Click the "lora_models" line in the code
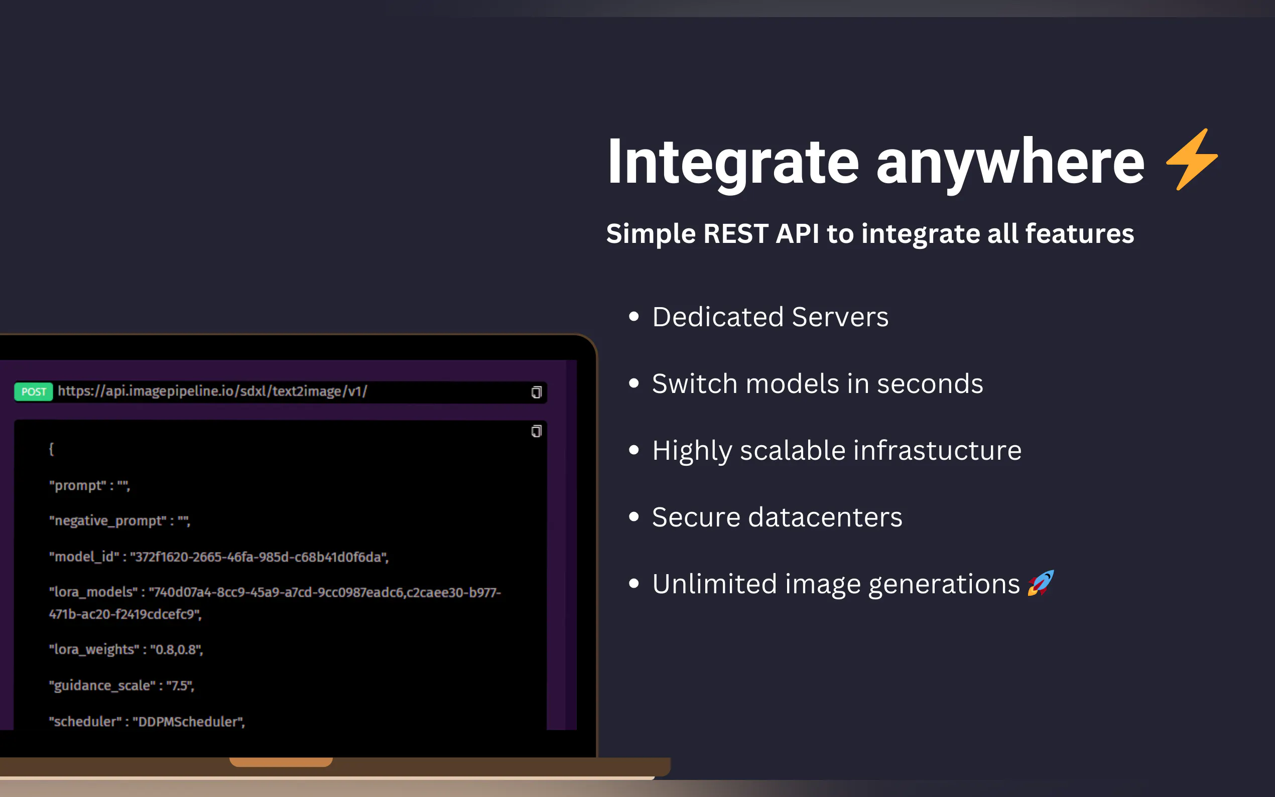The height and width of the screenshot is (797, 1275). coord(274,592)
